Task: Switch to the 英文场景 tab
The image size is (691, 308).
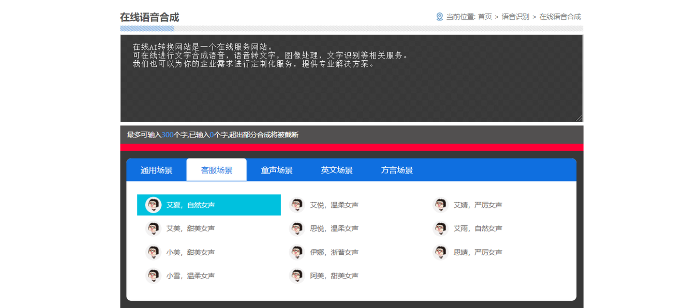Action: coord(337,170)
